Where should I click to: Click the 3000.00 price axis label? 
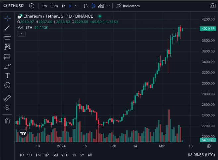(x=208, y=83)
